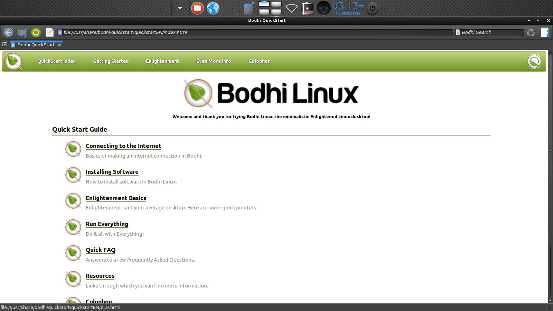
Task: Select text 'How to install software in Bodhi Linux.'
Action: tap(131, 182)
